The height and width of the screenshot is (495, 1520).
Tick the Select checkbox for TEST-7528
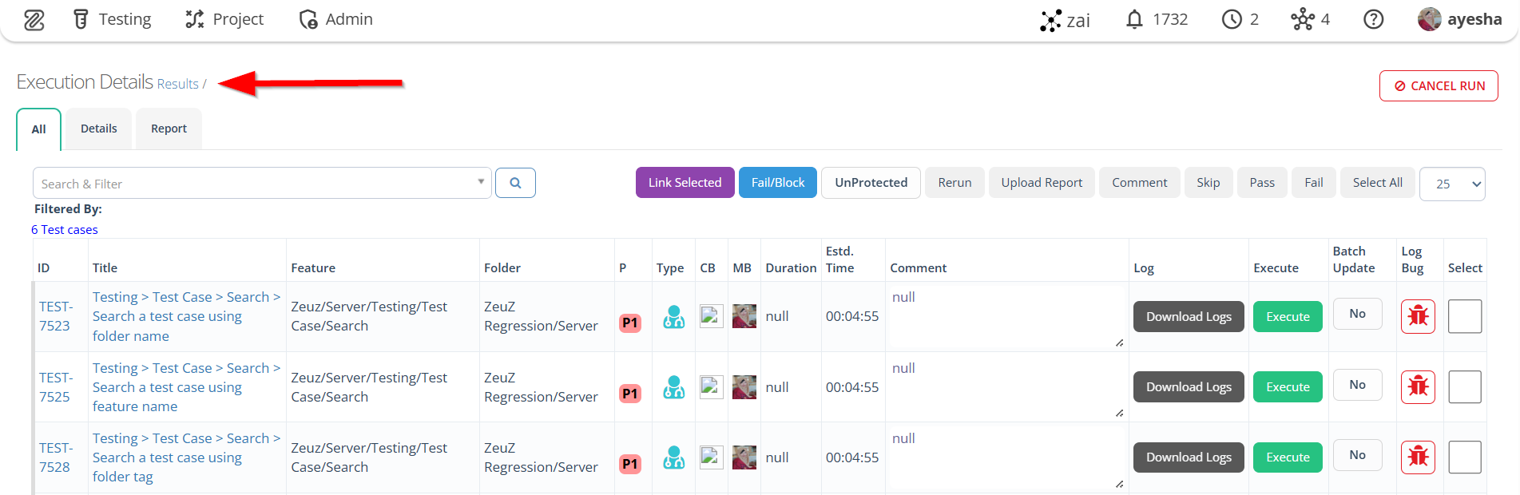tap(1465, 457)
